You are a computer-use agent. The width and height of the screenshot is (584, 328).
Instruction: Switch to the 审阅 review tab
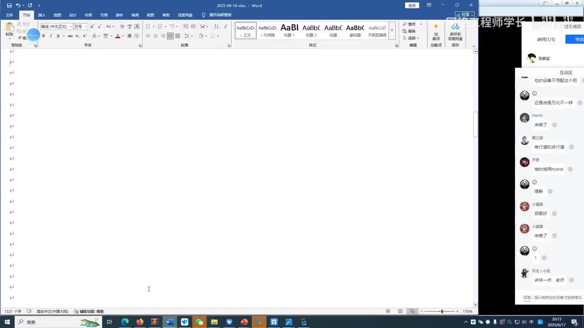135,15
